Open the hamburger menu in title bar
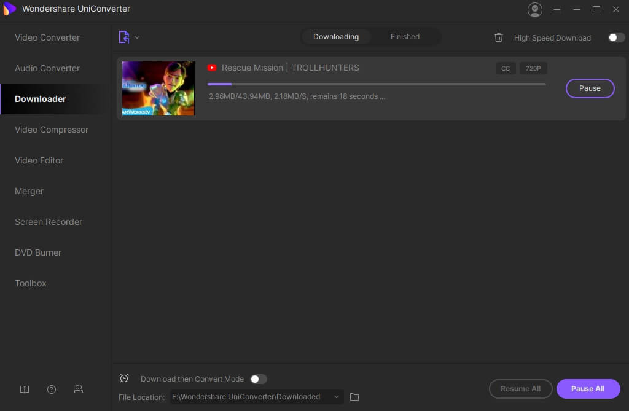629x411 pixels. pyautogui.click(x=557, y=9)
